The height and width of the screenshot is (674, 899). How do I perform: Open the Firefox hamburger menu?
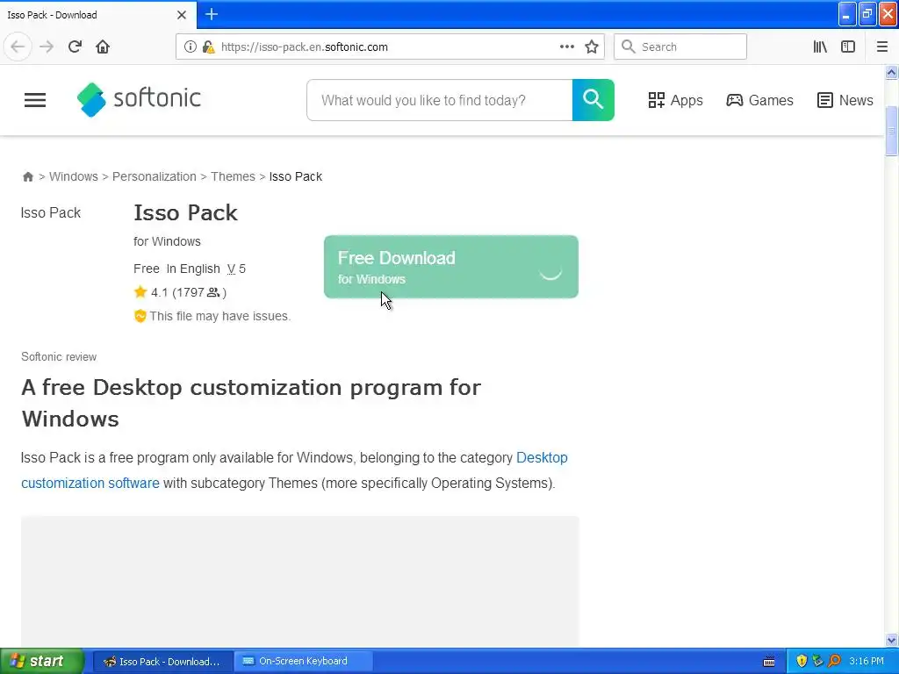[x=881, y=47]
